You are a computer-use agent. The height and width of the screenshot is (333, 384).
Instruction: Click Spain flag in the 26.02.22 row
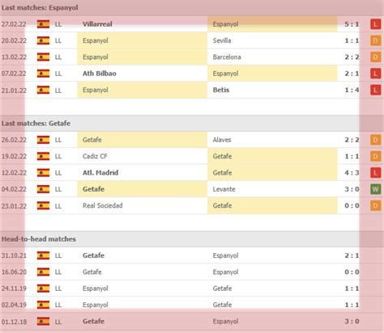tap(43, 140)
